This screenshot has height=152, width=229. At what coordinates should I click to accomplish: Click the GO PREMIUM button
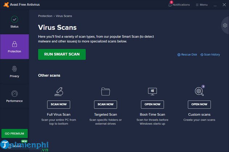click(15, 134)
